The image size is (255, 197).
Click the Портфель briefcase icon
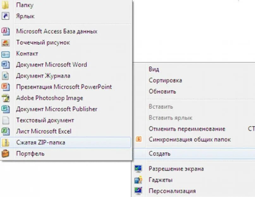5,154
